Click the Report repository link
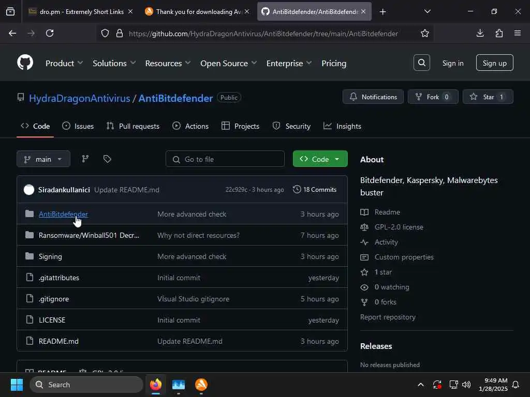The height and width of the screenshot is (397, 530). coord(388,317)
